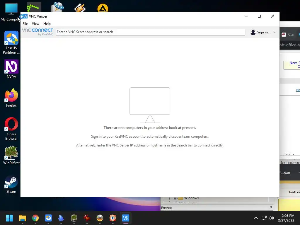Expand the Sign in dropdown arrow
This screenshot has height=225, width=300.
click(x=275, y=32)
